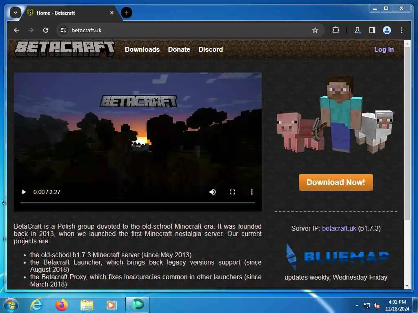Play the Betacraft video

pos(24,192)
